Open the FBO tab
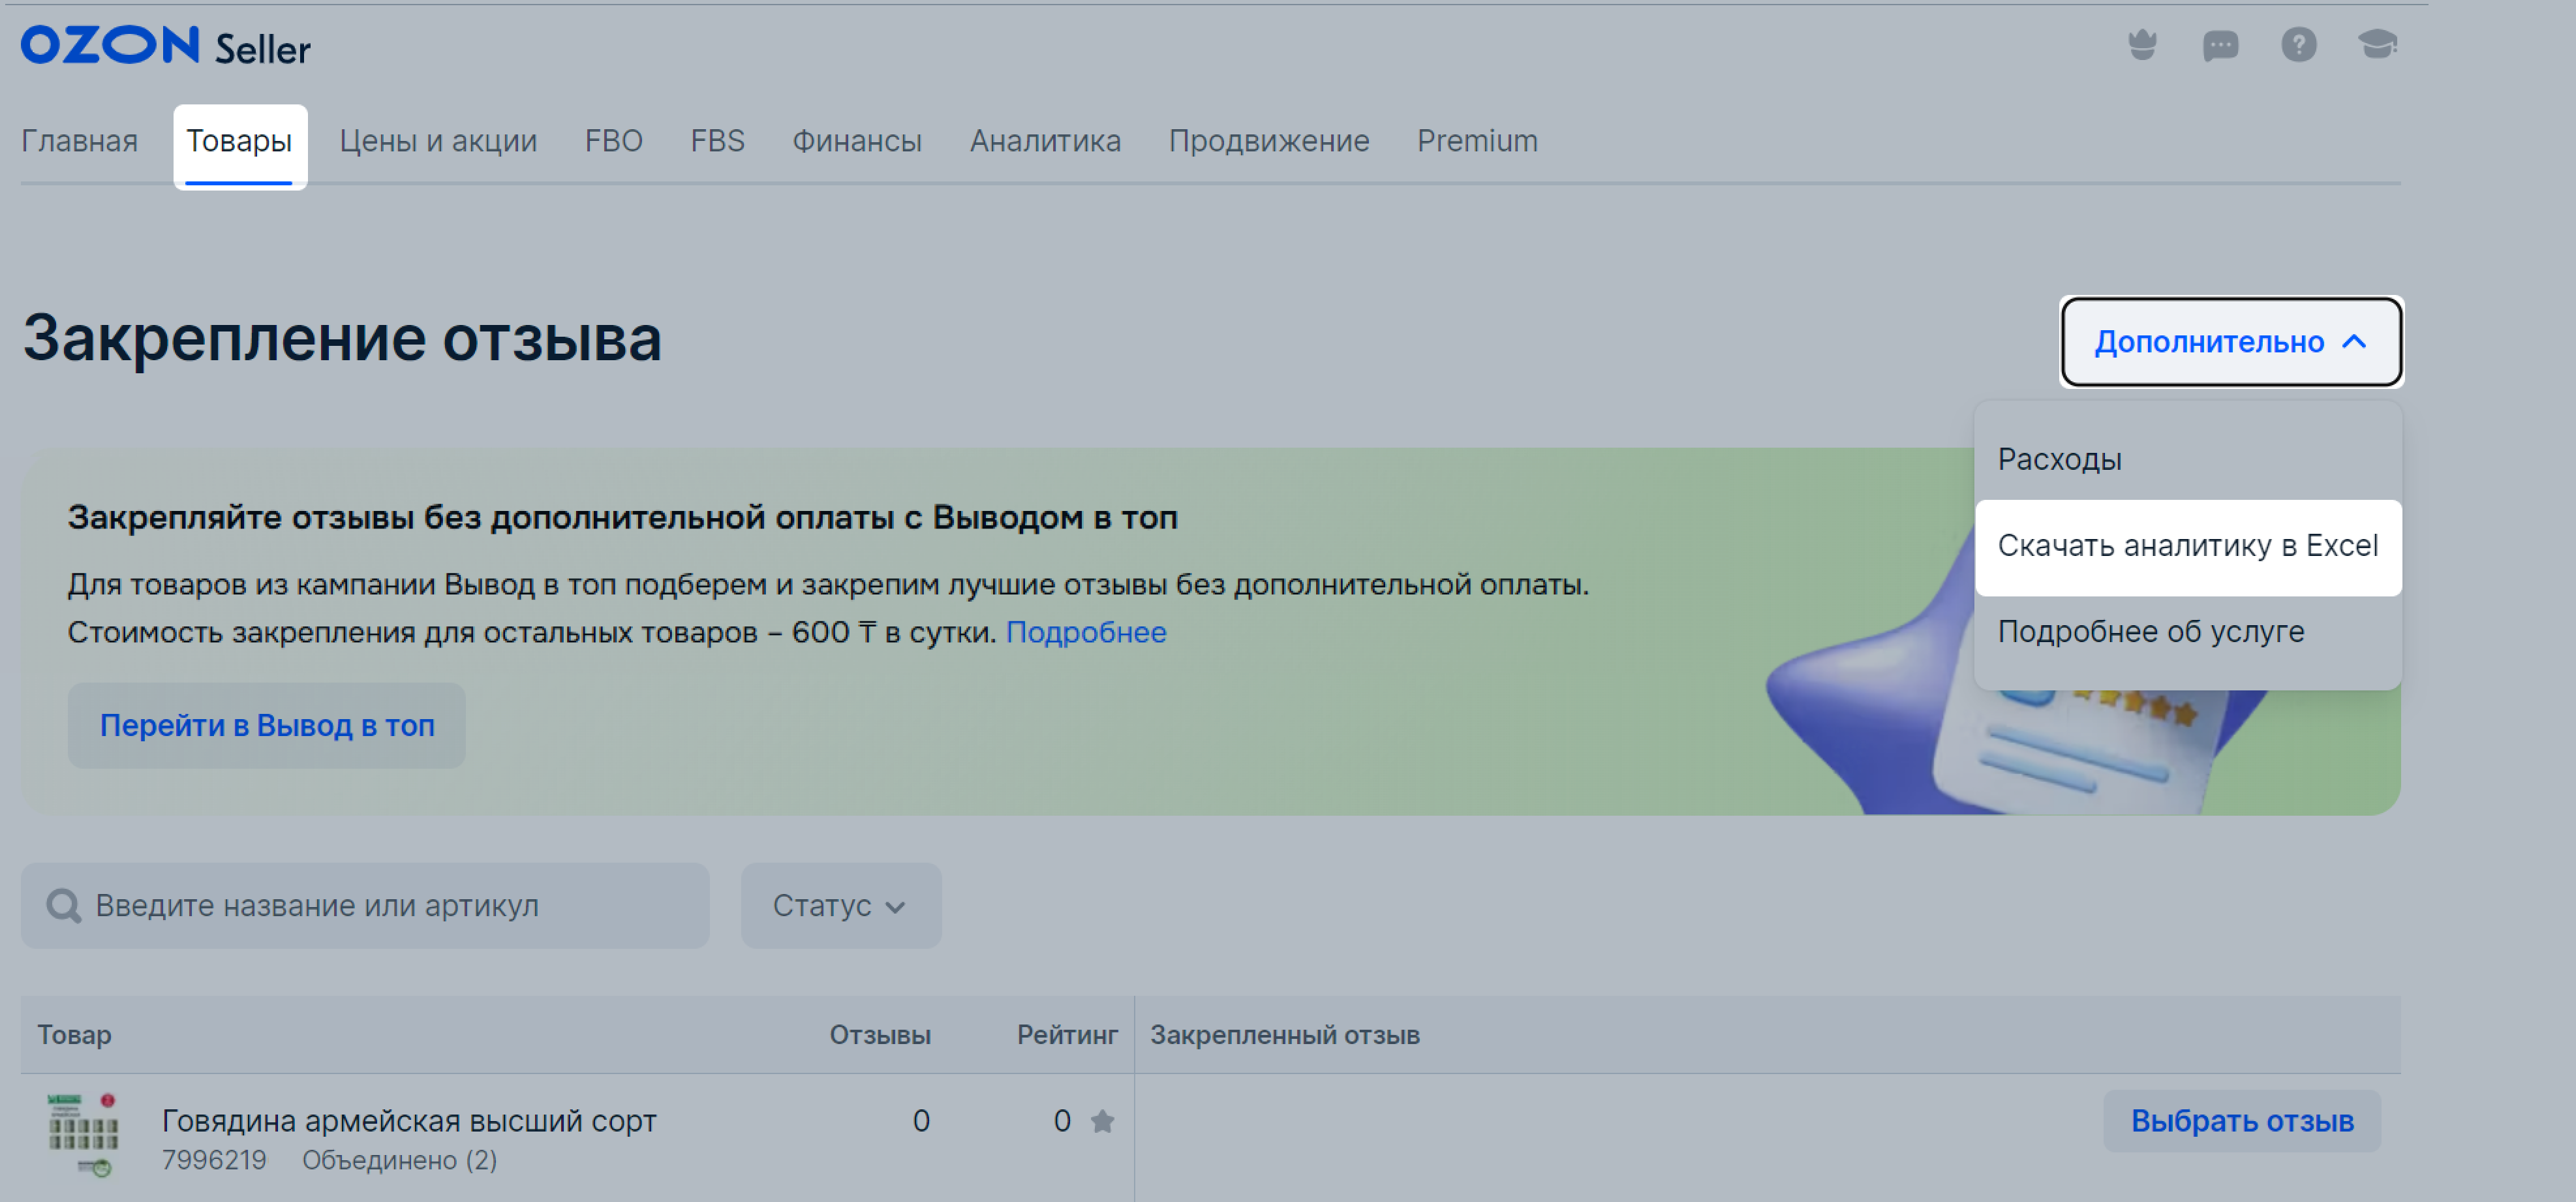2576x1202 pixels. pos(613,141)
